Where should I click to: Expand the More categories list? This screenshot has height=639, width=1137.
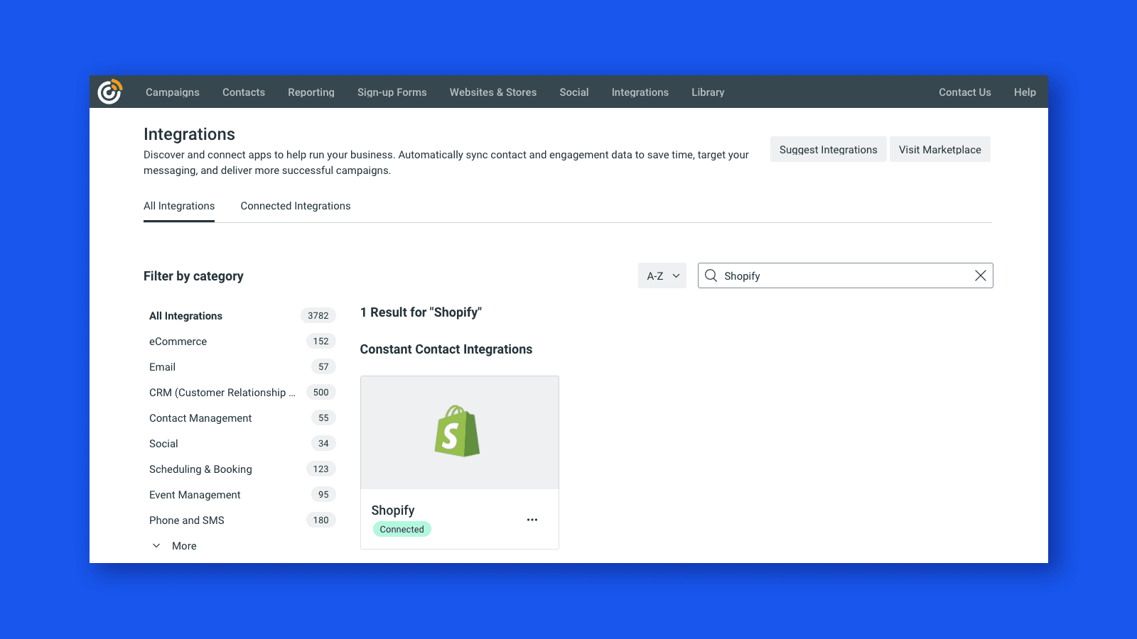(183, 545)
